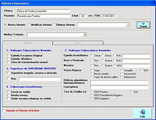156x120 pixels.
Task: Click the Epitelio Acetoblanco text field
Action: coord(136,56)
